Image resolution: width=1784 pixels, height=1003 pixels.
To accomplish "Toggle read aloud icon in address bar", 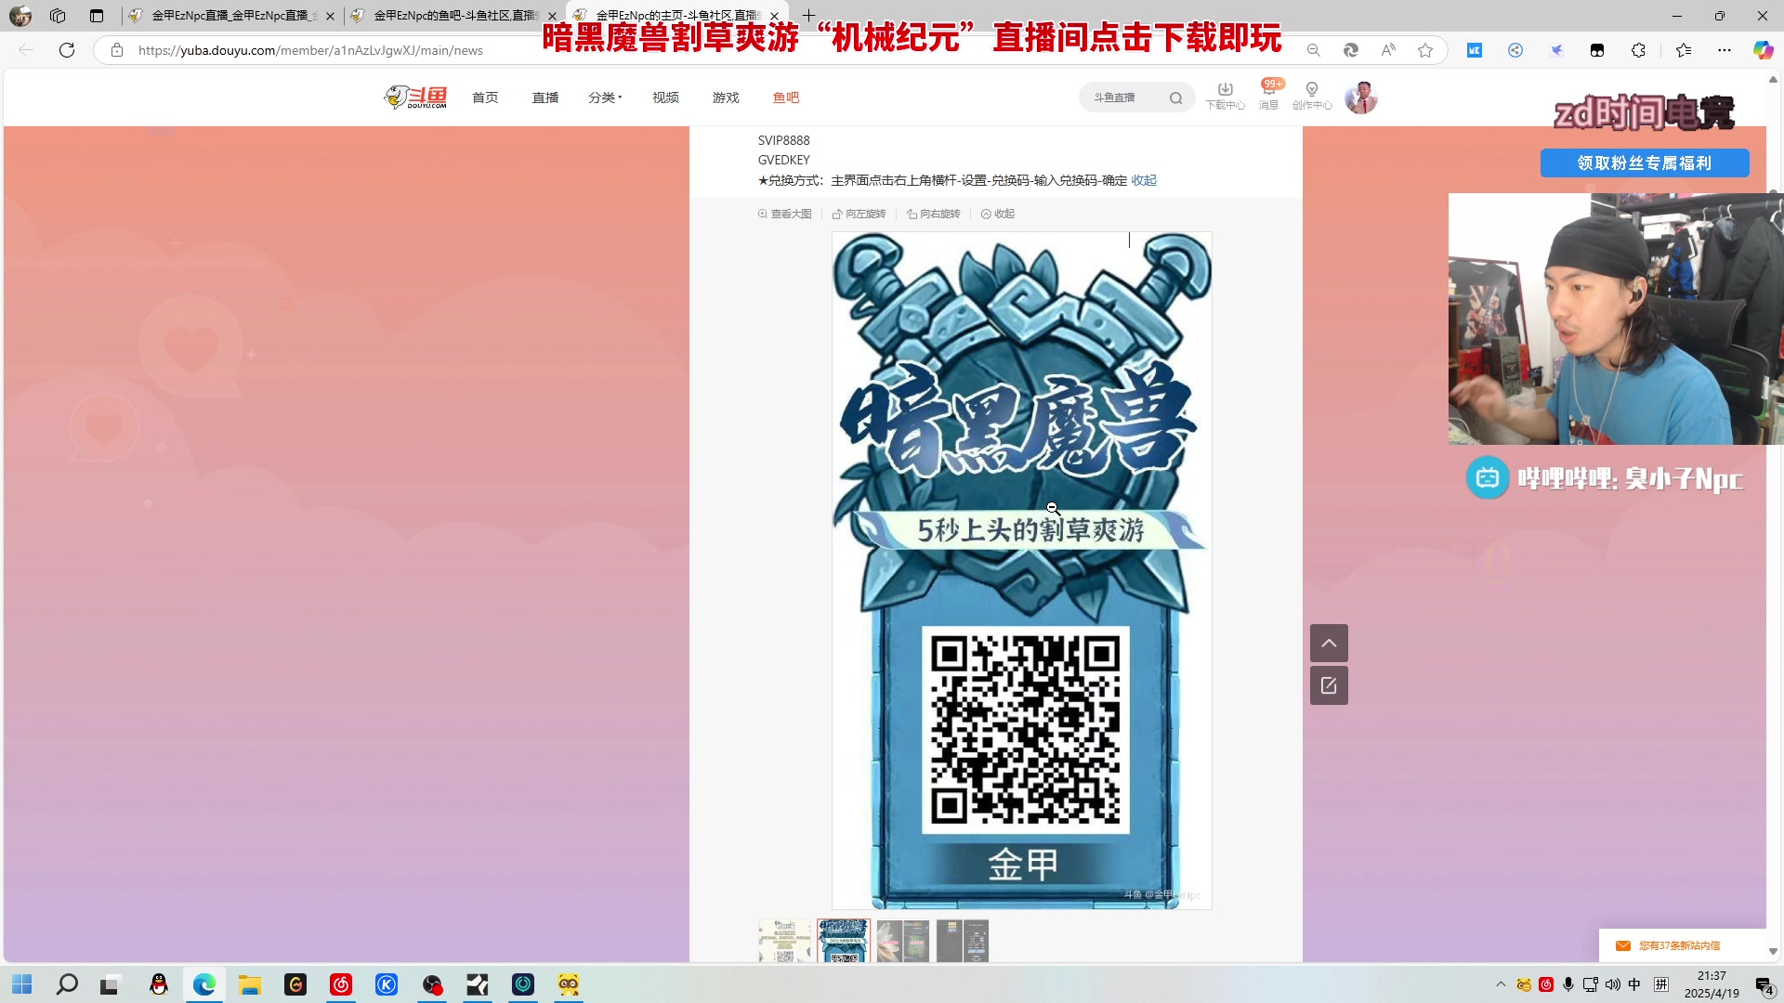I will tap(1388, 50).
